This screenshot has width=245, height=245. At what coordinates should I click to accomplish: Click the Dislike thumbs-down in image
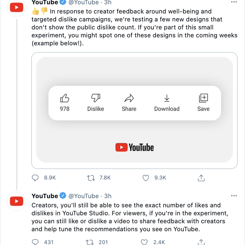tap(96, 98)
